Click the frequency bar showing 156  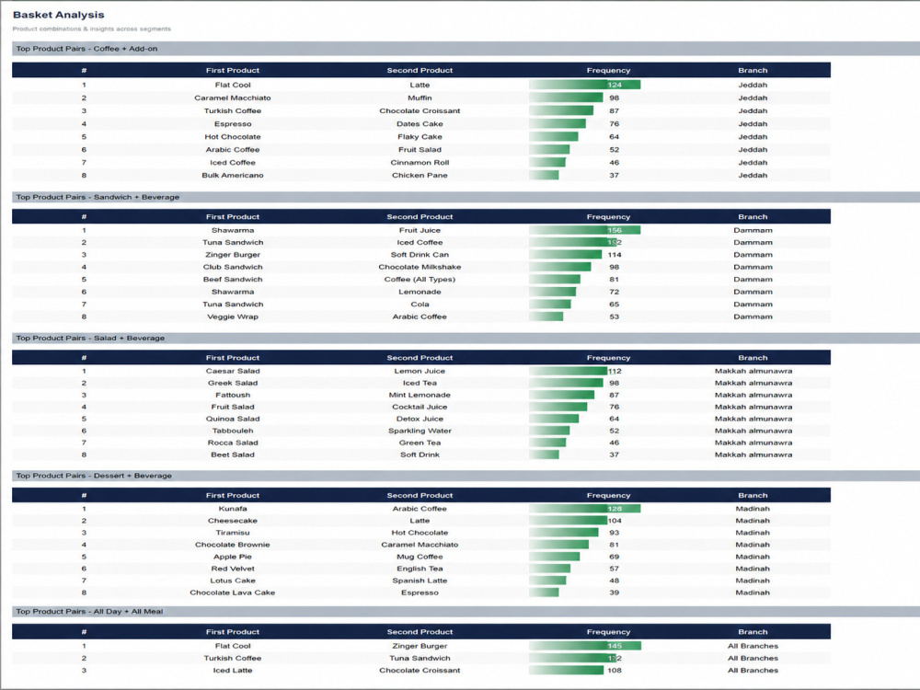[x=584, y=231]
